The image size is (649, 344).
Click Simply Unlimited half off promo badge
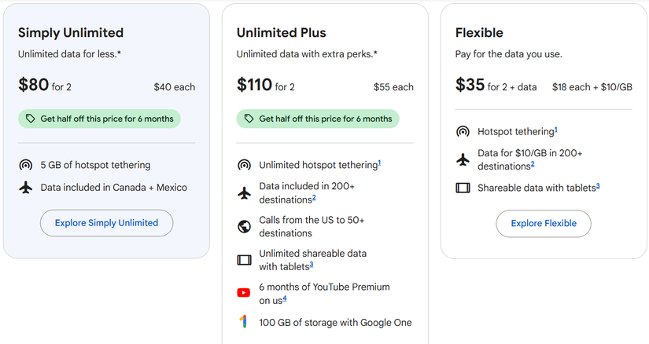99,119
